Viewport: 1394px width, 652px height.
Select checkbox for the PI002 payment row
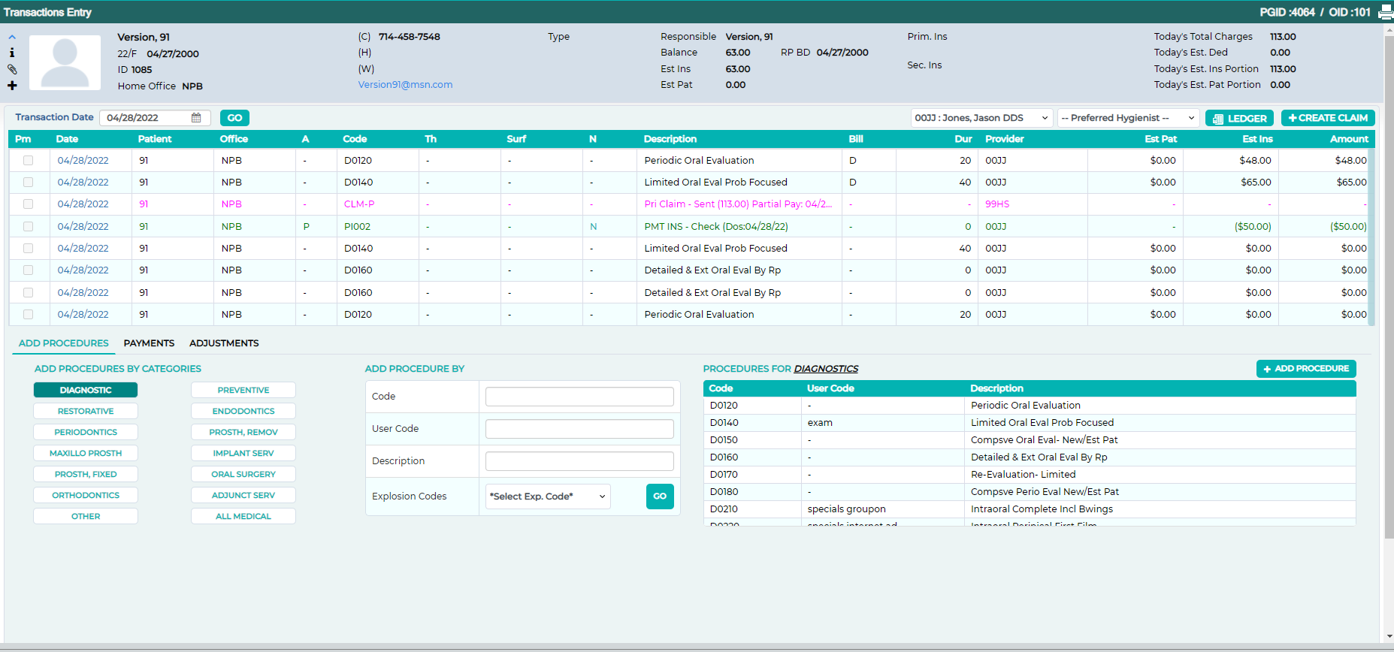(x=28, y=227)
